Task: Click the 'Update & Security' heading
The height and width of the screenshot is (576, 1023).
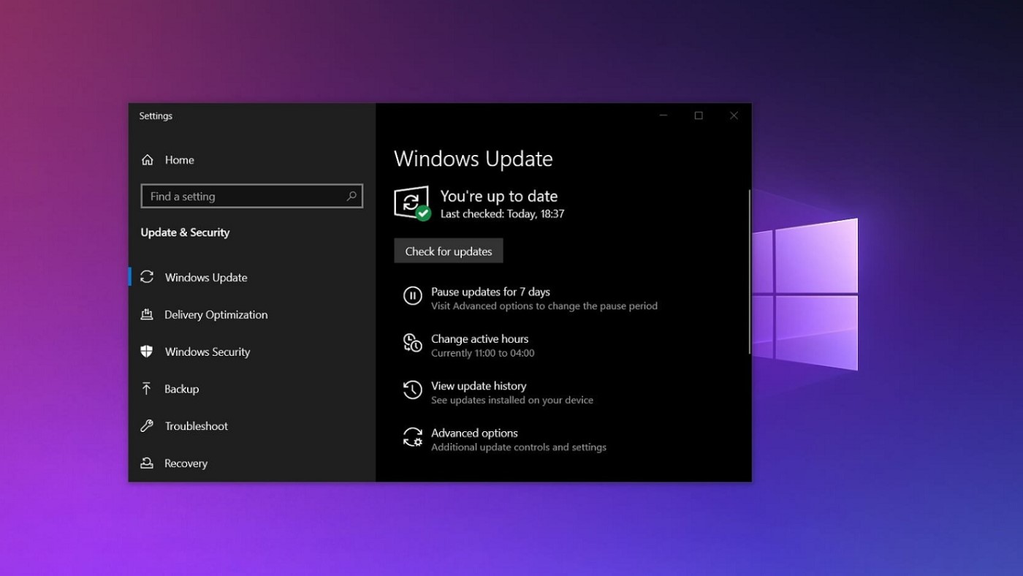Action: point(185,232)
